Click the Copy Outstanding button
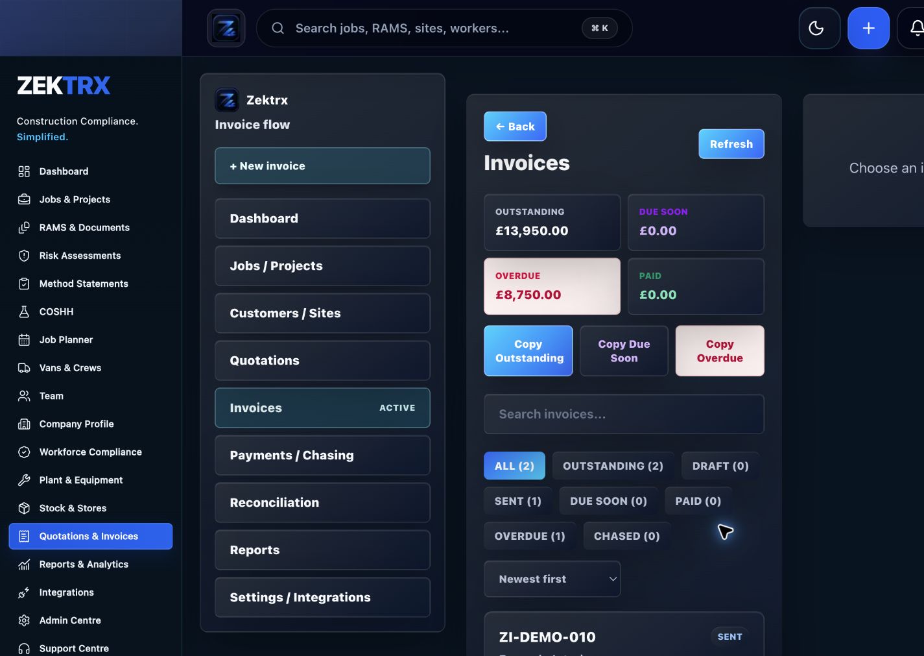 tap(528, 351)
